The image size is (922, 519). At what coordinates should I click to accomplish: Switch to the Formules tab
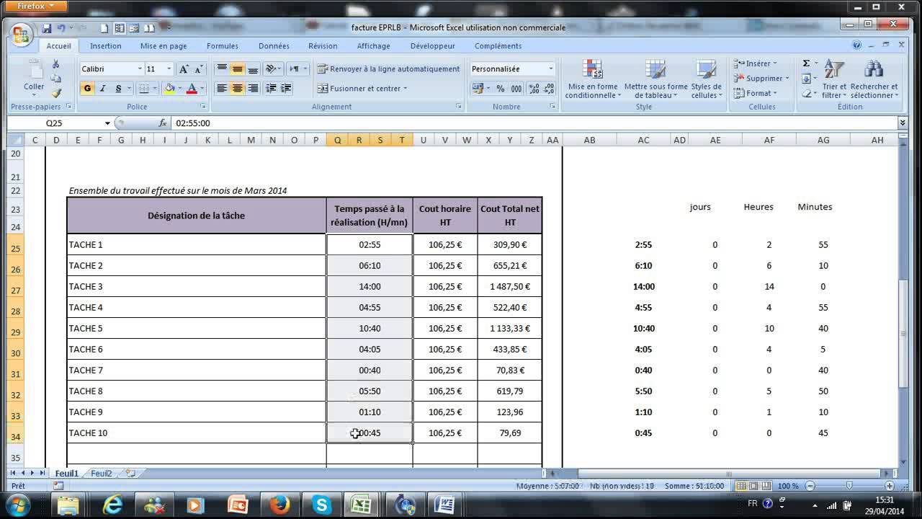click(223, 46)
